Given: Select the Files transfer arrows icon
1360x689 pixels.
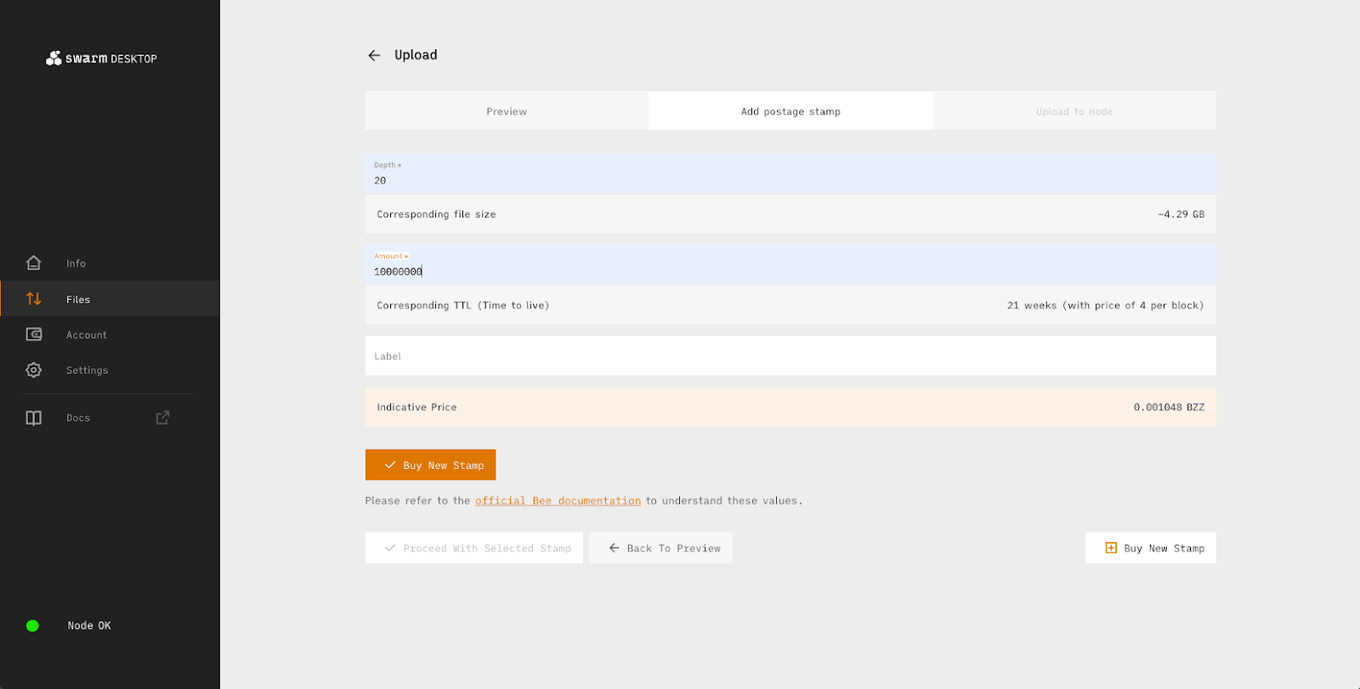Looking at the screenshot, I should point(33,299).
